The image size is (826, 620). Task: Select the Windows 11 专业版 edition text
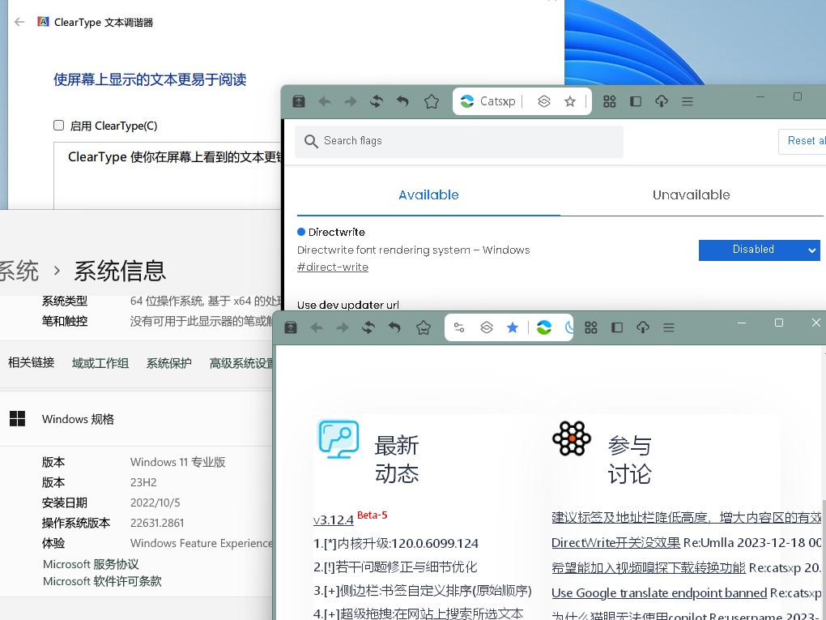[x=177, y=462]
